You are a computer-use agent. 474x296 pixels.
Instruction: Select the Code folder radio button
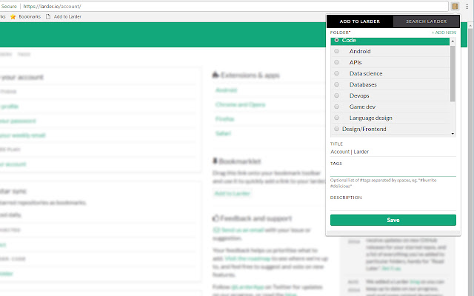click(x=336, y=40)
